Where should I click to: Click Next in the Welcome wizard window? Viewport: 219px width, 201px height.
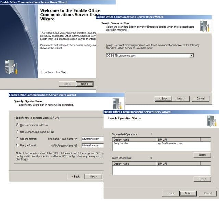click(85, 84)
